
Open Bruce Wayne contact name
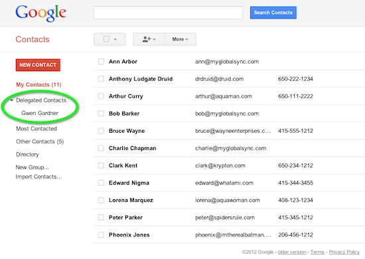pos(127,131)
